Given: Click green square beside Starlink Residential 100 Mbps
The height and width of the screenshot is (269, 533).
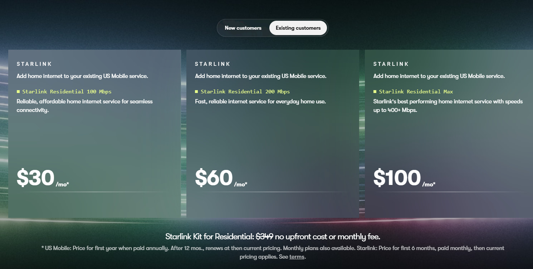Looking at the screenshot, I should click(x=18, y=92).
